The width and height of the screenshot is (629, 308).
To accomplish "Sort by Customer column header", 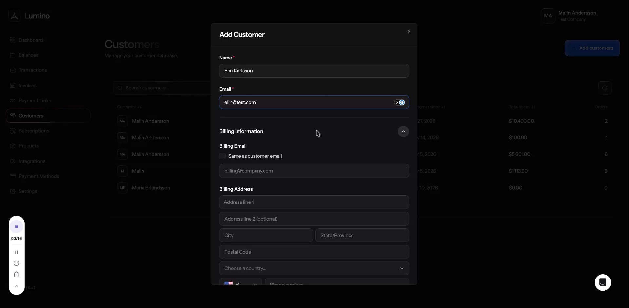I will pyautogui.click(x=128, y=107).
